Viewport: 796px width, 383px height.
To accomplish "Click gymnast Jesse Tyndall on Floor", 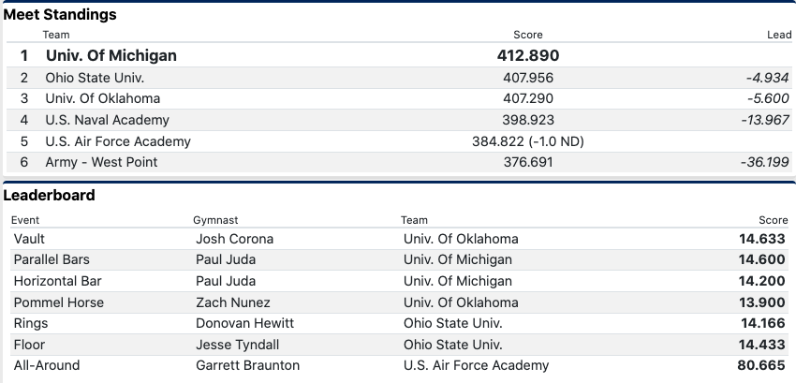I will 239,345.
